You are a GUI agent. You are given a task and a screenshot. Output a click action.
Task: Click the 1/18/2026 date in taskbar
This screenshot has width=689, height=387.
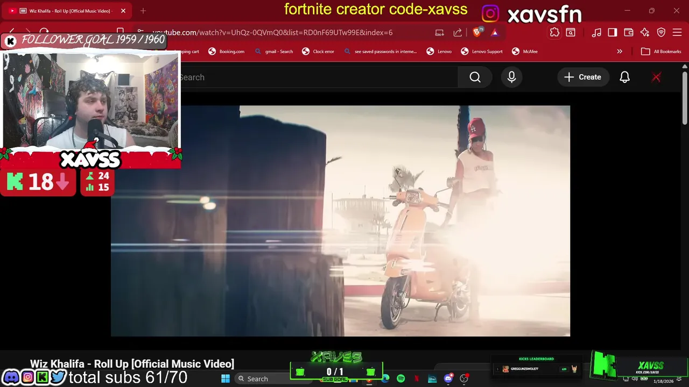(663, 382)
